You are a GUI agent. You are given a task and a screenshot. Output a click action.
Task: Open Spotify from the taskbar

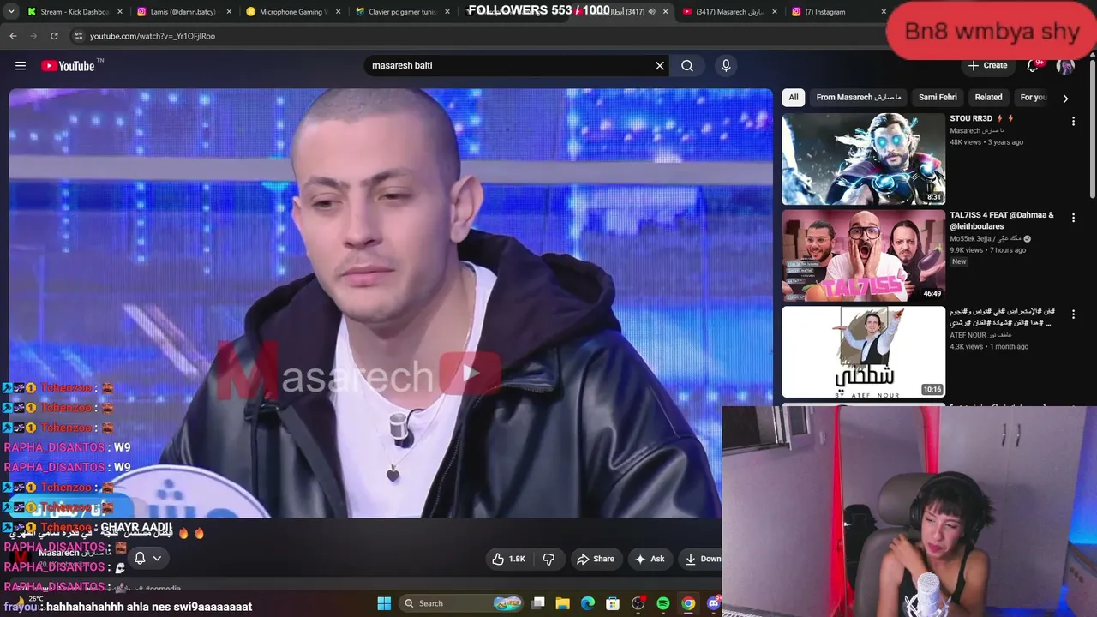pyautogui.click(x=663, y=603)
